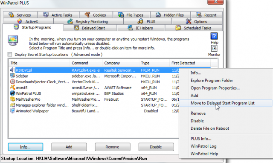This screenshot has width=273, height=163.
Task: Switch to the Delayed Start tab
Action: (90, 28)
